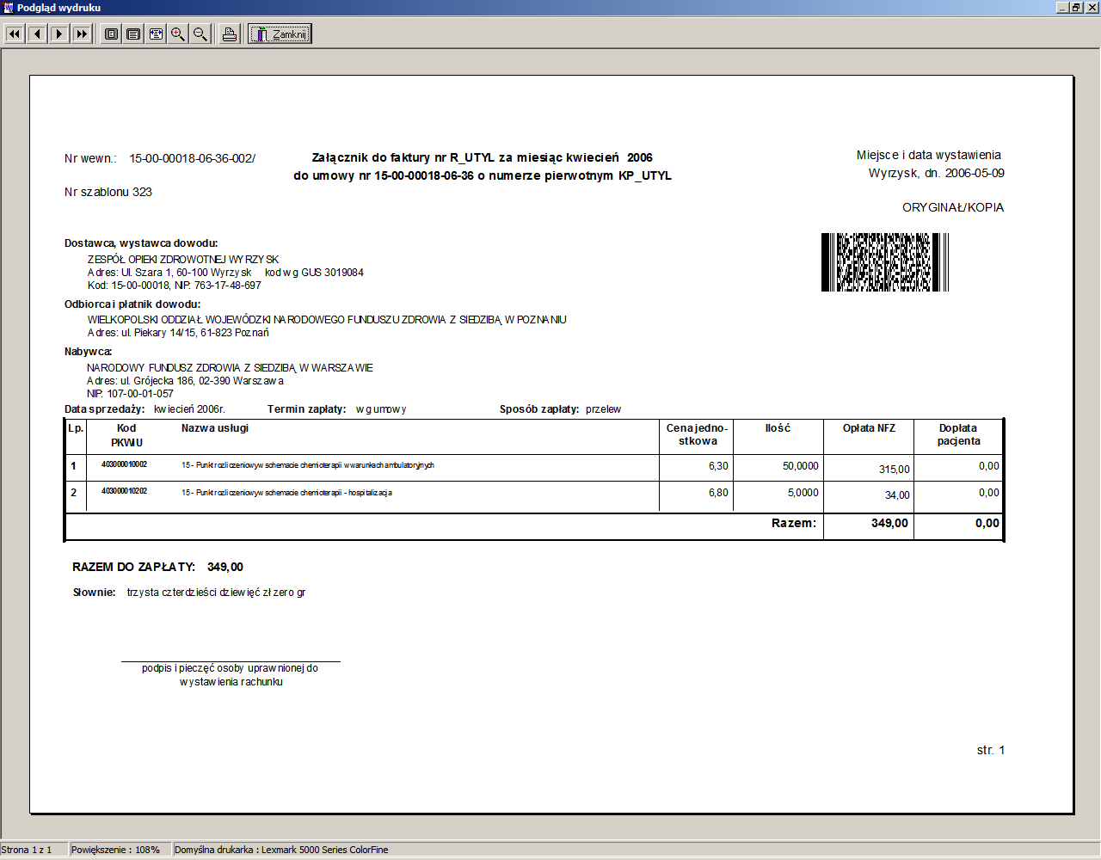Click the default printer Lexmark 5000 status entry
Screen dimensions: 1101x860
click(281, 850)
